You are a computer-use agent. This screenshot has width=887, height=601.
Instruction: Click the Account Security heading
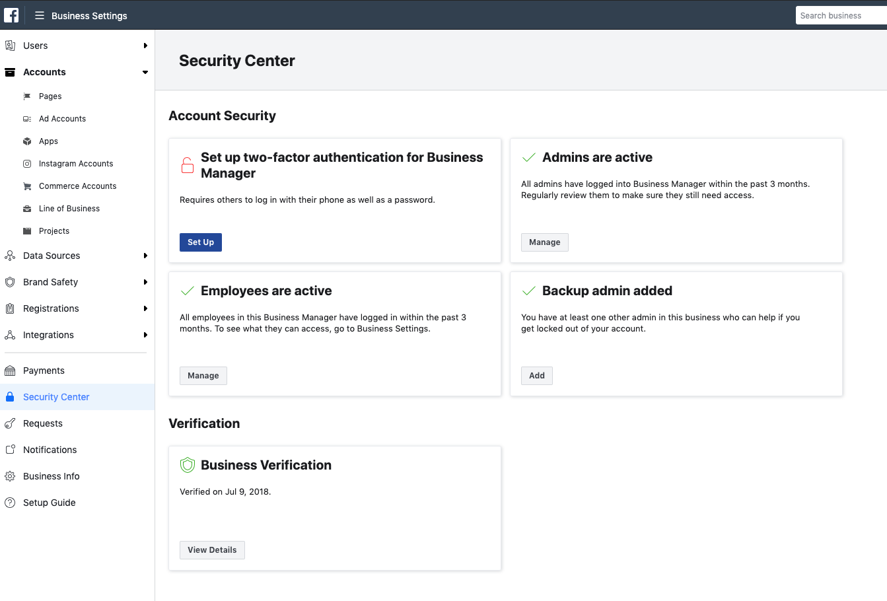coord(222,116)
